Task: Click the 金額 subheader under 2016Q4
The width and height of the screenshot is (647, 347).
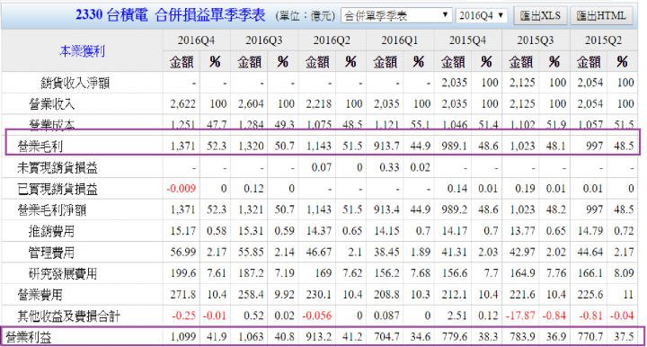Action: coord(182,62)
